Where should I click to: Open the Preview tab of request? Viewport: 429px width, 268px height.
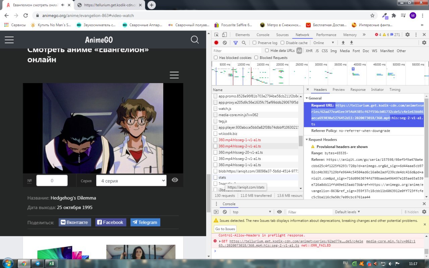pos(339,89)
